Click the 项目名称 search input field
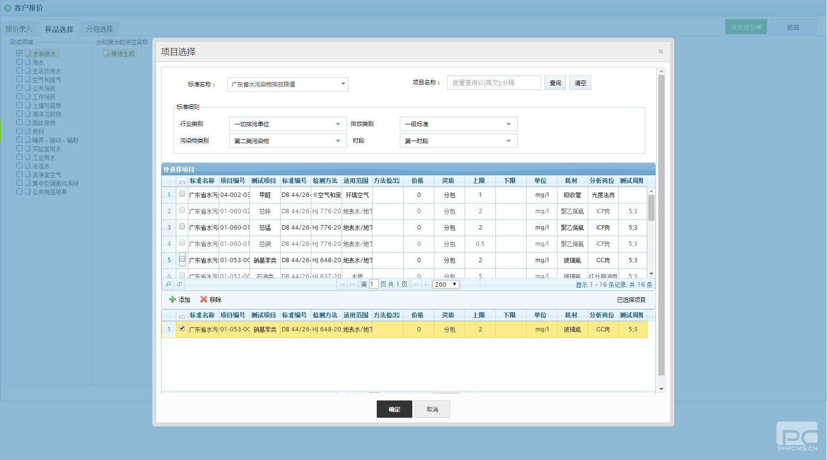827x460 pixels. click(x=494, y=83)
